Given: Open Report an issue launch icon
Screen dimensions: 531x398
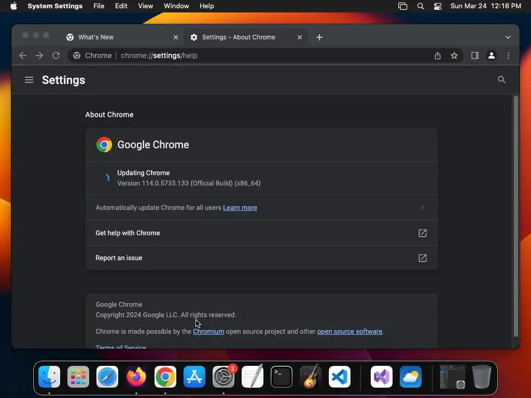Looking at the screenshot, I should (422, 258).
